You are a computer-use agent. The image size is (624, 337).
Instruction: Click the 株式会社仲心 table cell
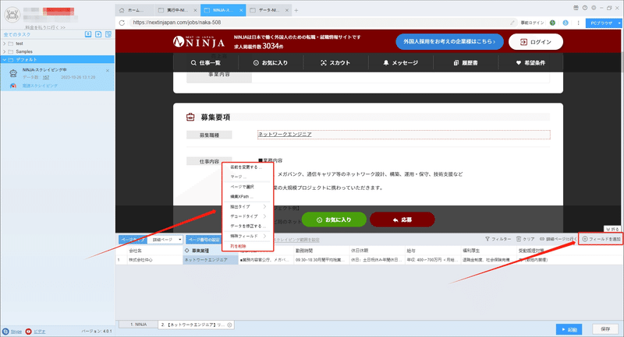point(154,260)
